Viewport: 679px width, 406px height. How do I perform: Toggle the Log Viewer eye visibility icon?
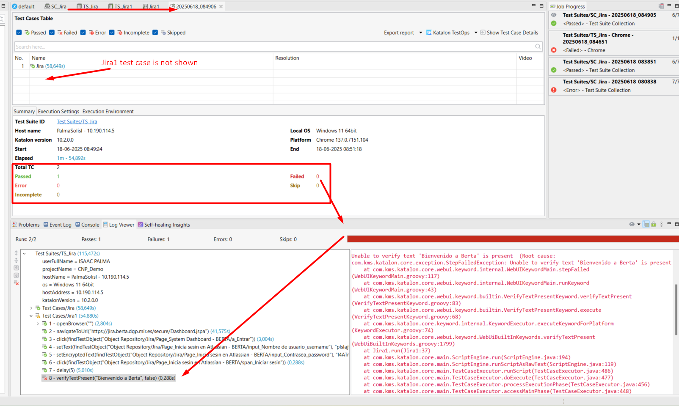click(632, 224)
